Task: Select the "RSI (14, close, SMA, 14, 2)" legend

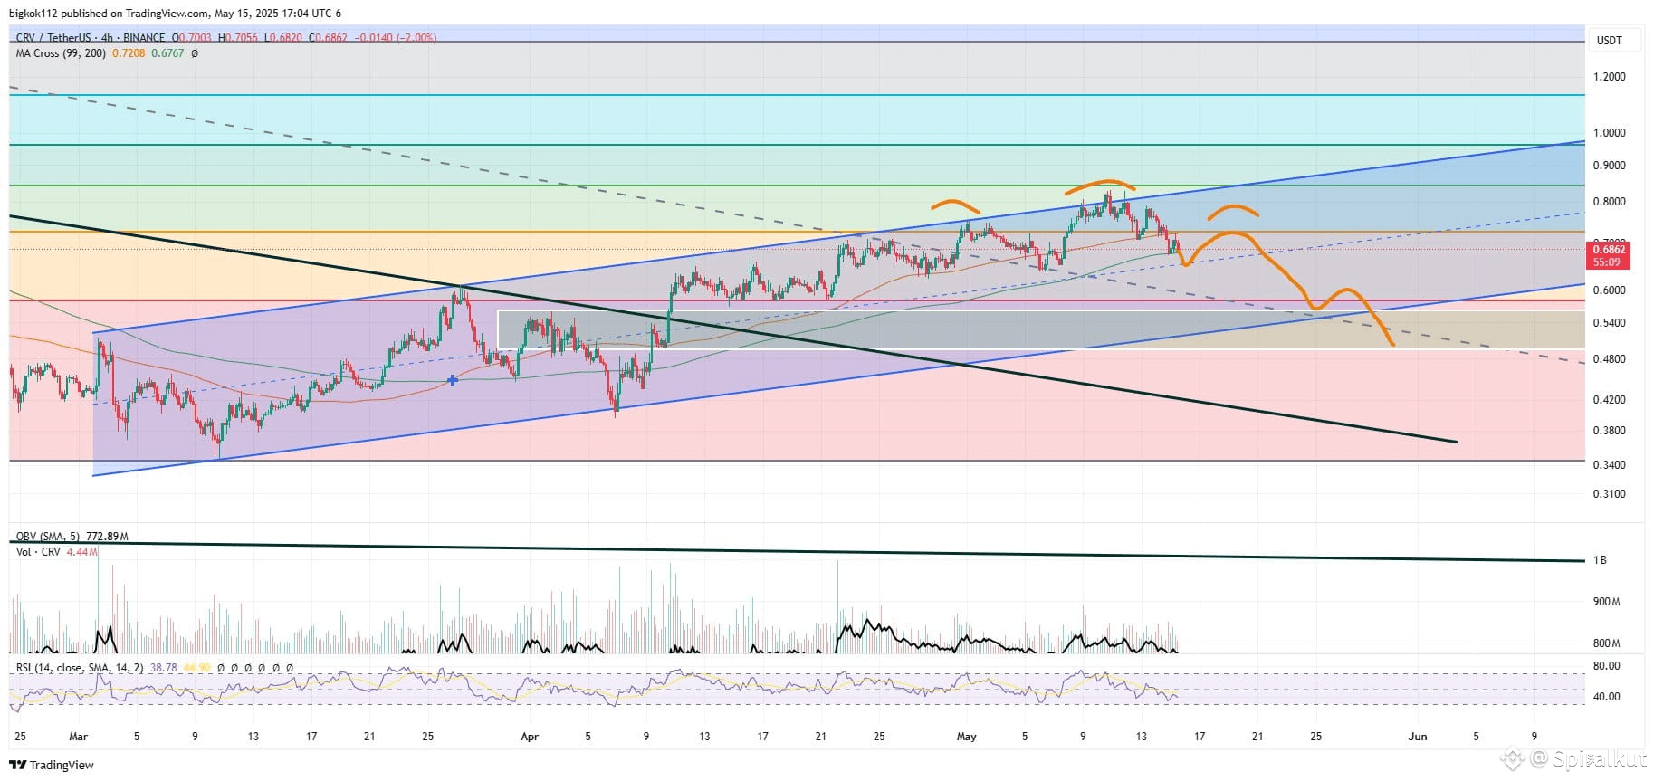Action: [80, 668]
